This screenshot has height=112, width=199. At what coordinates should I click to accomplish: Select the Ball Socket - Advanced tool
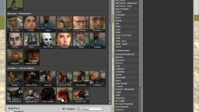[126, 3]
